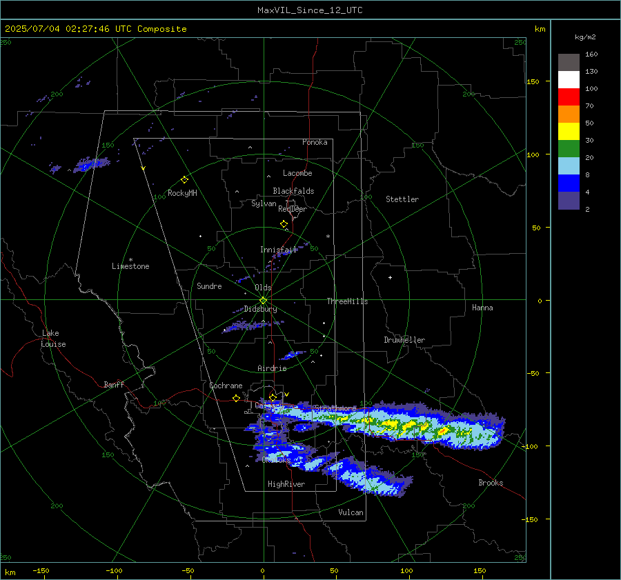
Task: Click the asterisk marker above Limestone
Action: click(130, 260)
